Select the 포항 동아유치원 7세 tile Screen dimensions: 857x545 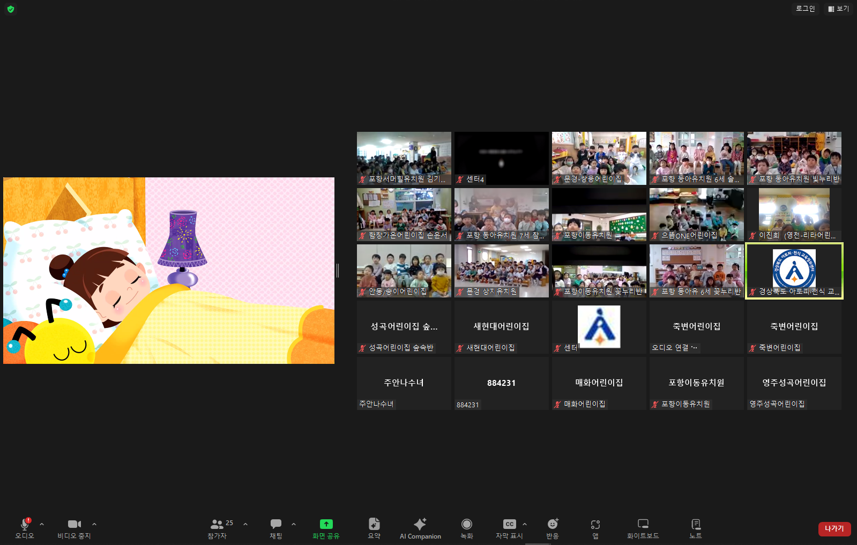(x=502, y=214)
